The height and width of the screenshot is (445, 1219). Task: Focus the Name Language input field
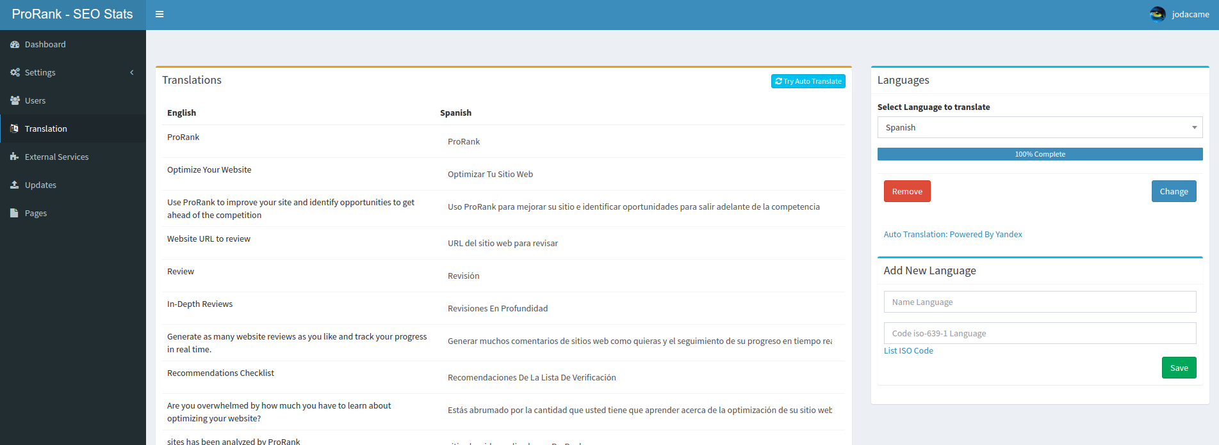1040,302
